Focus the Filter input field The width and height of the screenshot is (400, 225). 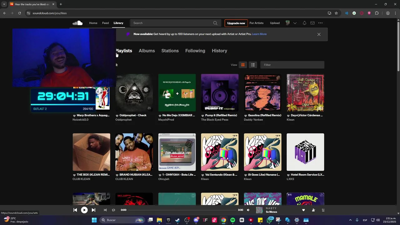coord(292,65)
